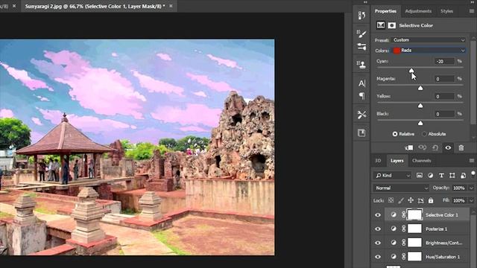The width and height of the screenshot is (477, 268).
Task: Click the Selective Color adjustment icon in Properties
Action: pos(381,25)
